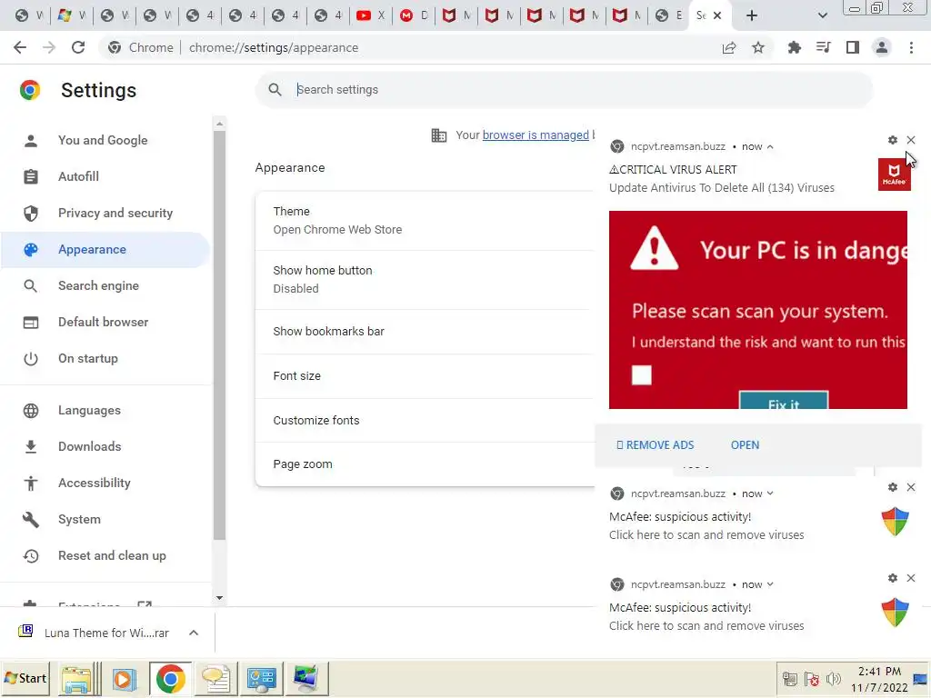Open Windows Explorer from taskbar
The width and height of the screenshot is (931, 698).
pos(76,678)
